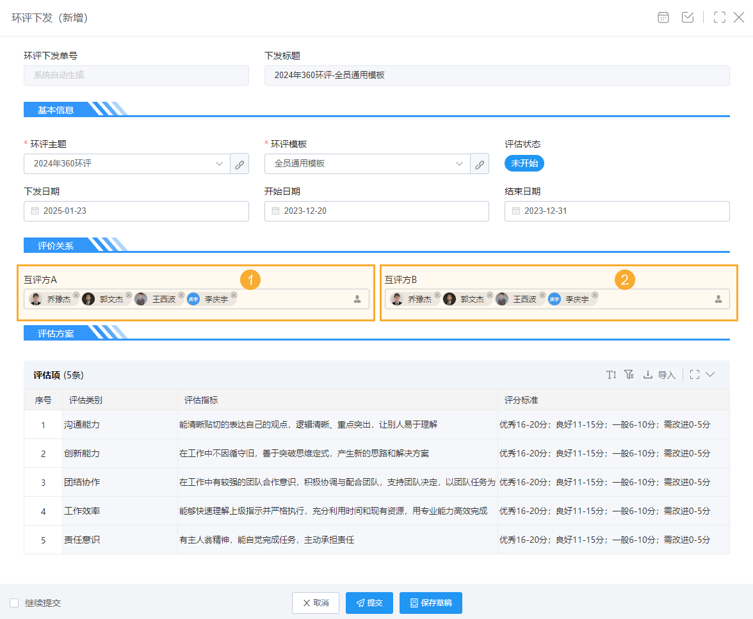This screenshot has width=753, height=619.
Task: Click the text-size adjust icon on 评估项 toolbar
Action: pyautogui.click(x=611, y=374)
